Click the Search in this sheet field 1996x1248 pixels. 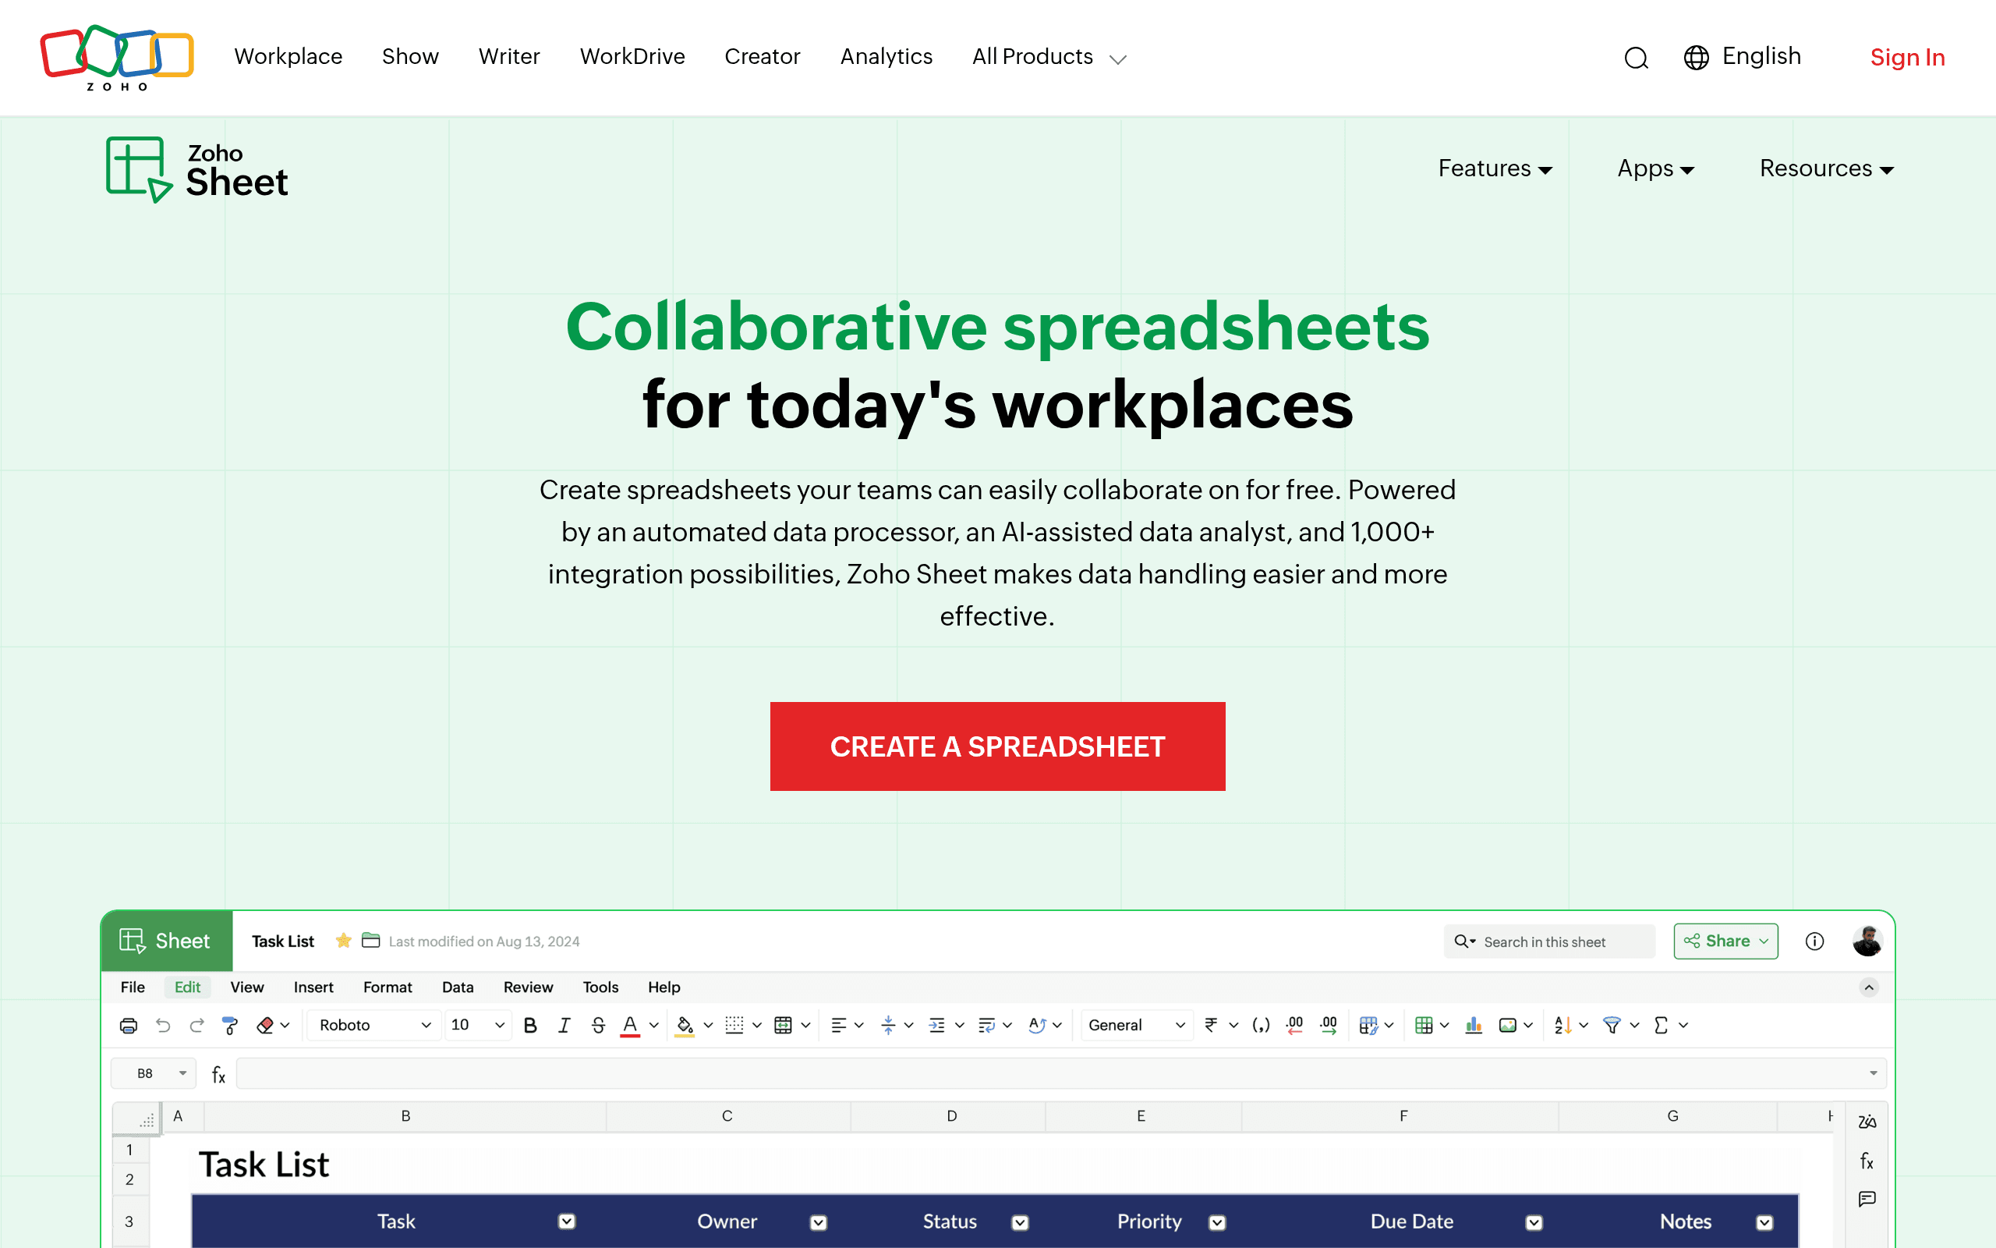coord(1549,941)
